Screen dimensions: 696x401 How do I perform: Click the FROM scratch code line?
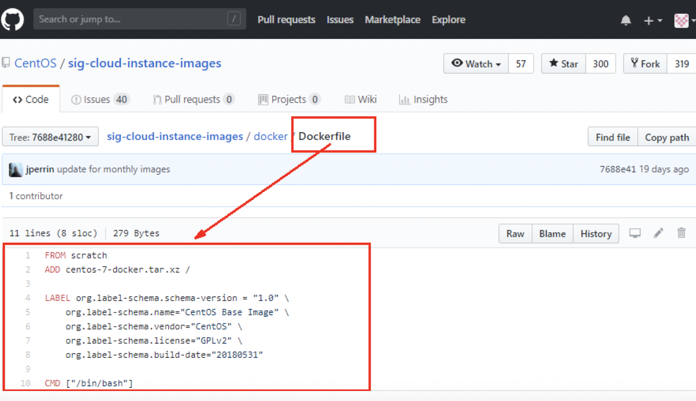(x=76, y=255)
